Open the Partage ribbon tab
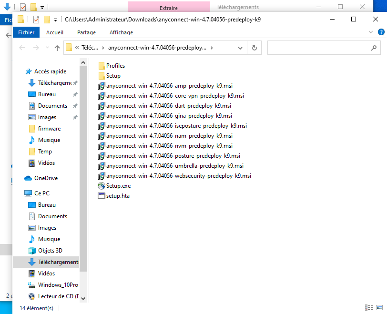Screen dimensions: 387x314 tap(86, 32)
